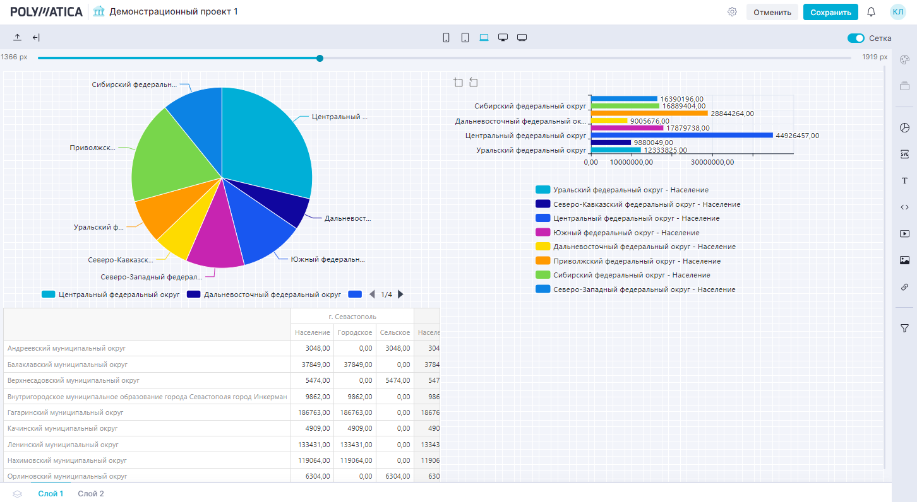Collapse the left panel with arrow icon

click(36, 38)
